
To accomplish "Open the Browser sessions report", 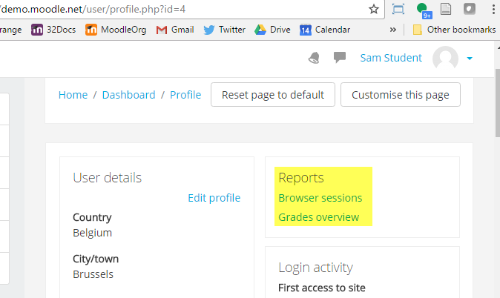I will coord(320,198).
